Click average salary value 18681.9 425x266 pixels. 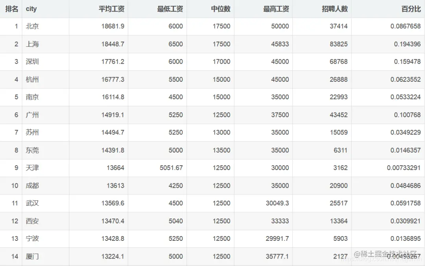113,26
